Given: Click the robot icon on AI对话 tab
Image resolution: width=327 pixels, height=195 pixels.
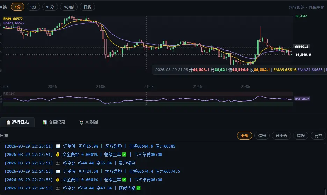Looking at the screenshot, I should [81, 122].
